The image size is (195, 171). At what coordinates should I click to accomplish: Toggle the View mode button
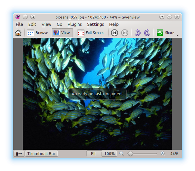click(62, 33)
